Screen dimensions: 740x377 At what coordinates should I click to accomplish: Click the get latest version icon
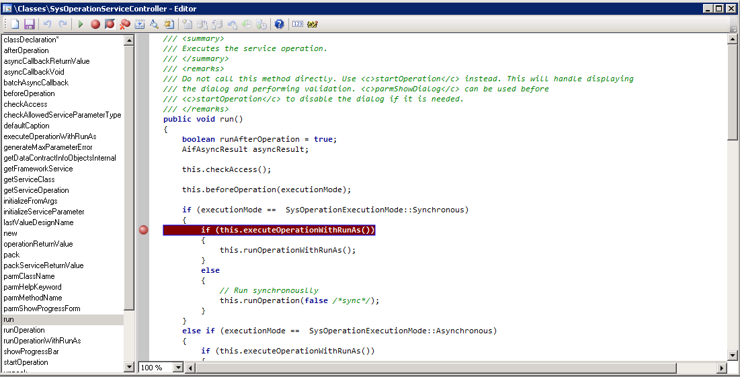[261, 24]
